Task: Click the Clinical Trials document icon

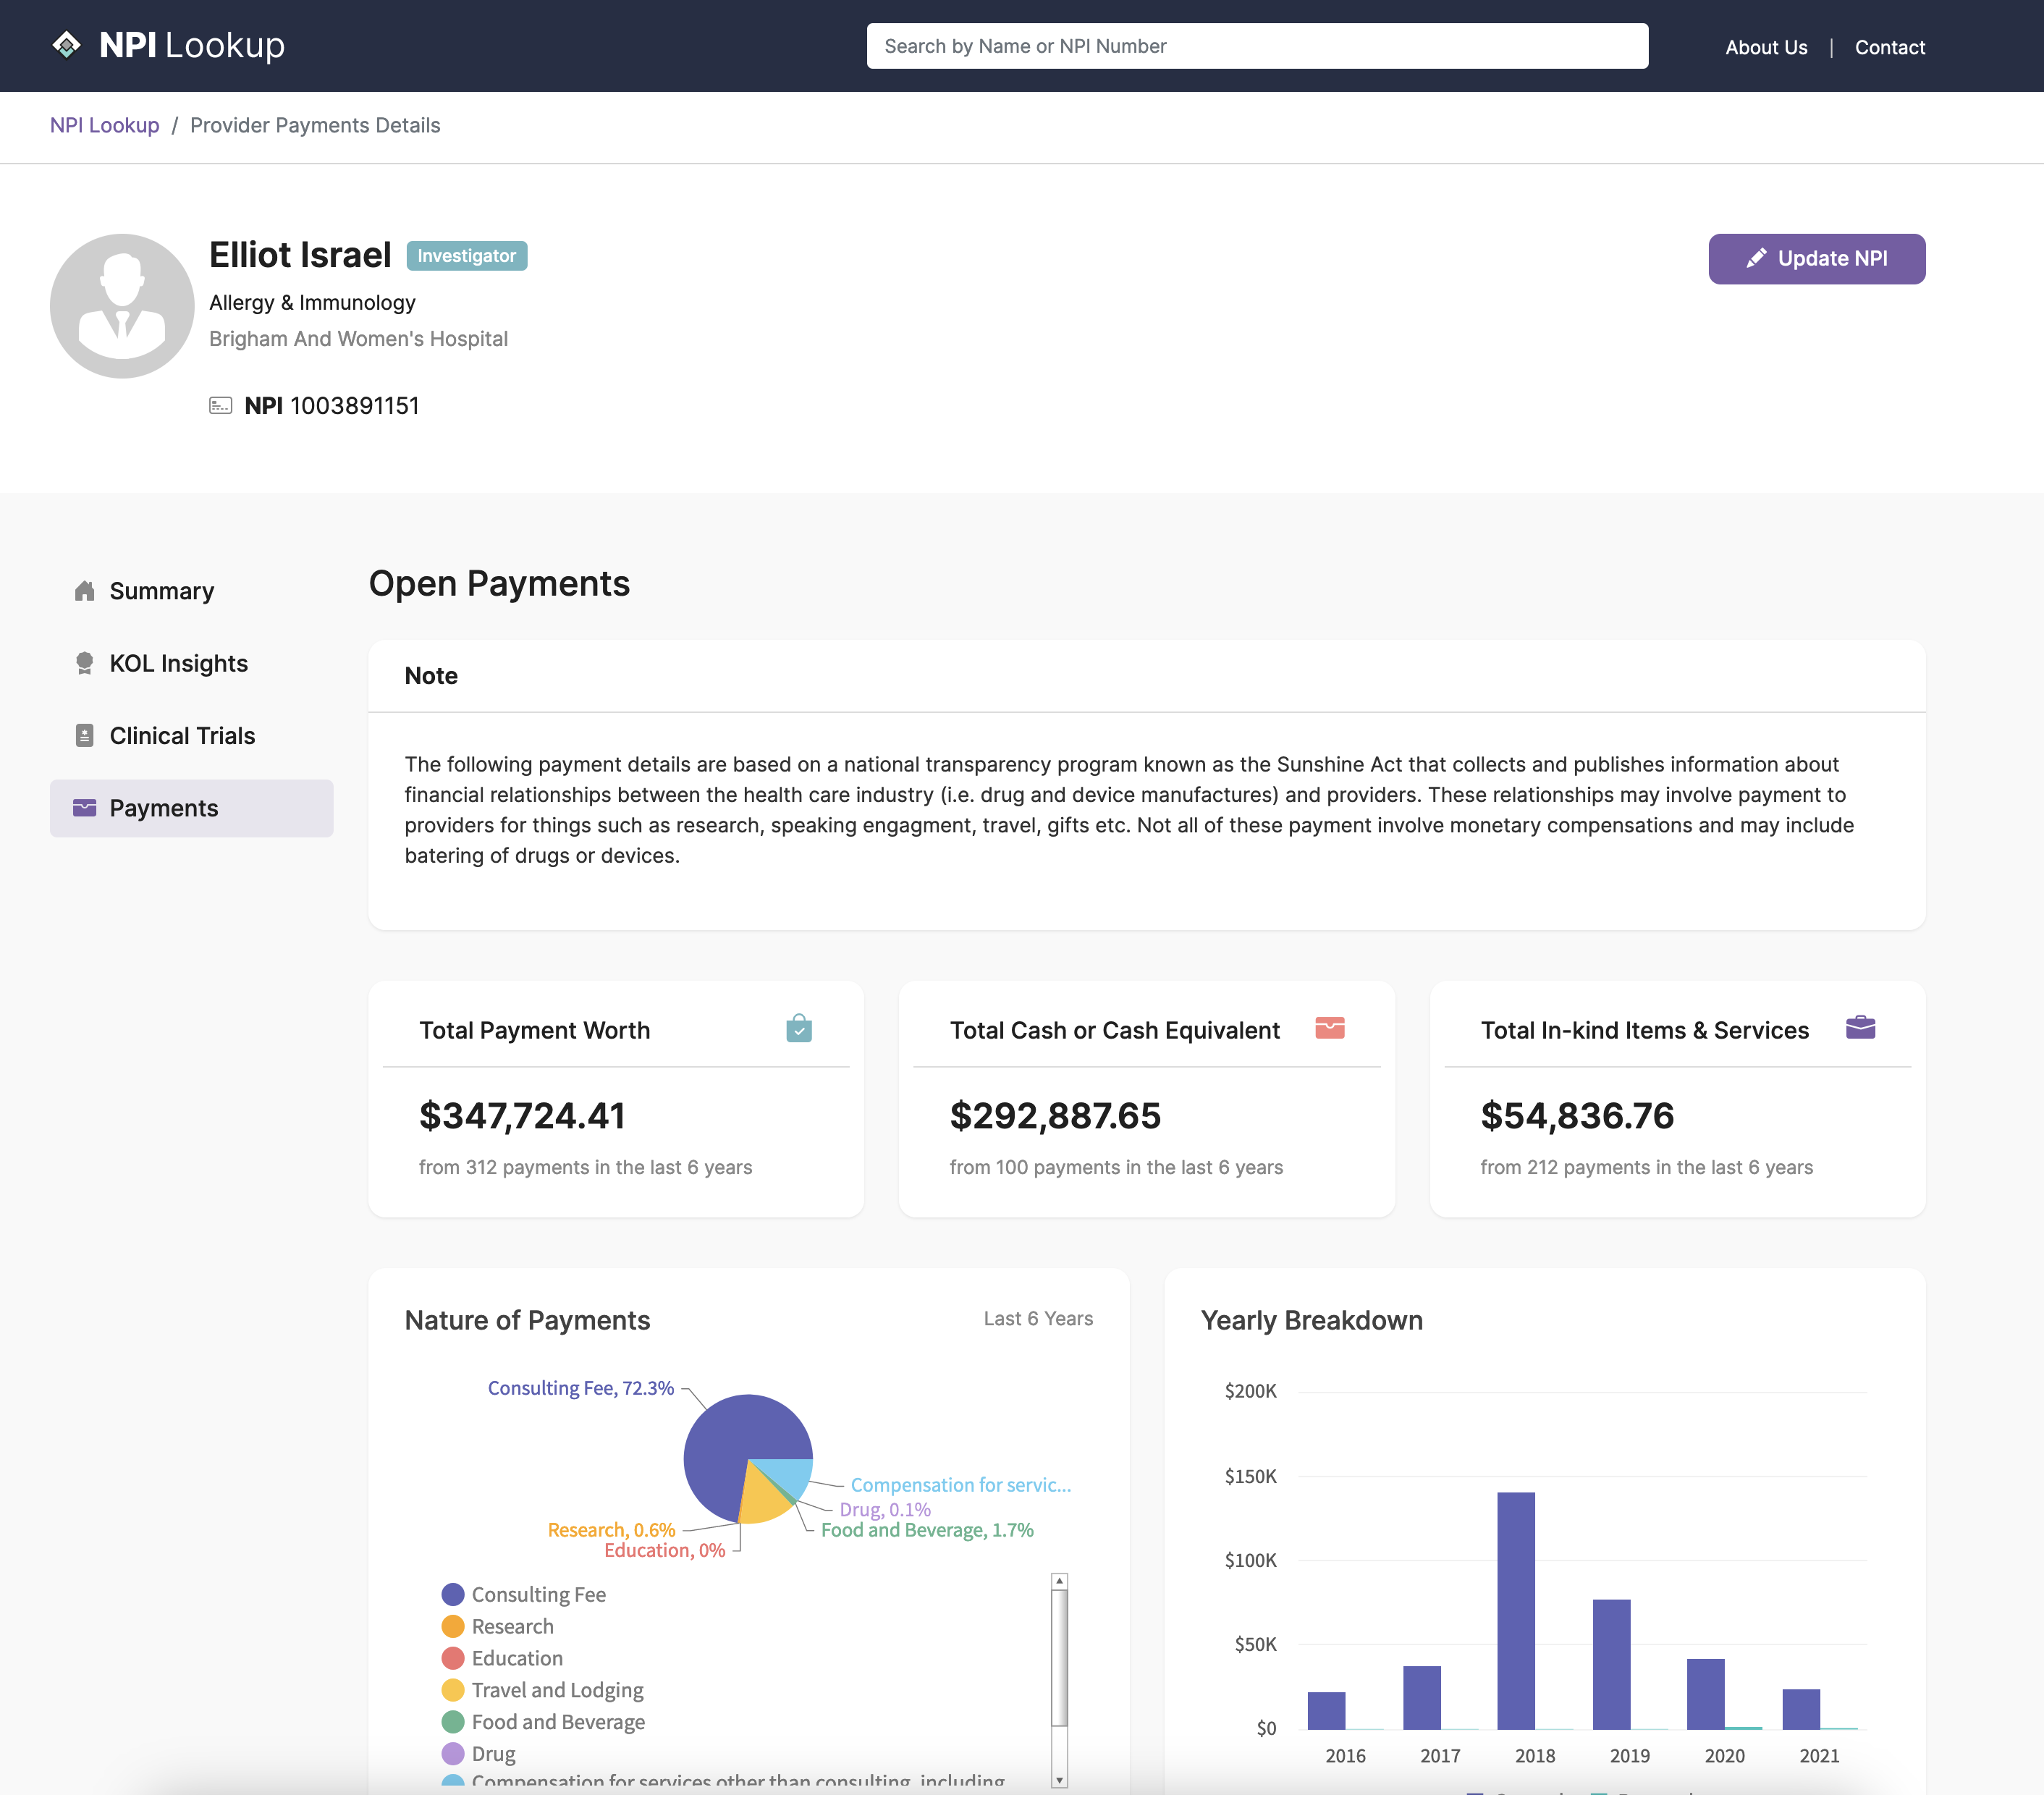Action: point(85,736)
